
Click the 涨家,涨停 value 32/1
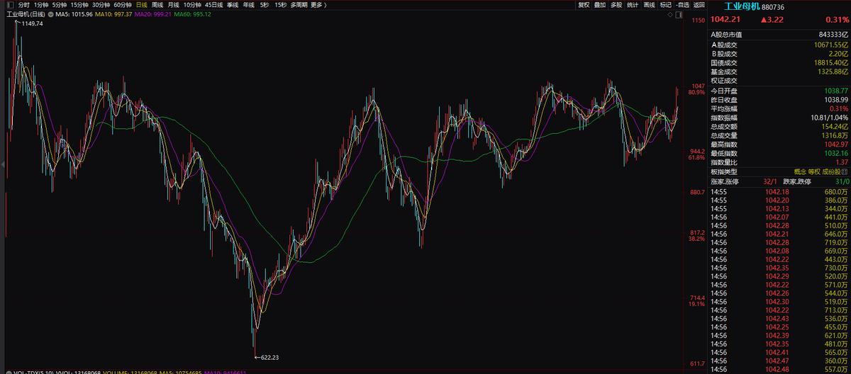[x=772, y=181]
